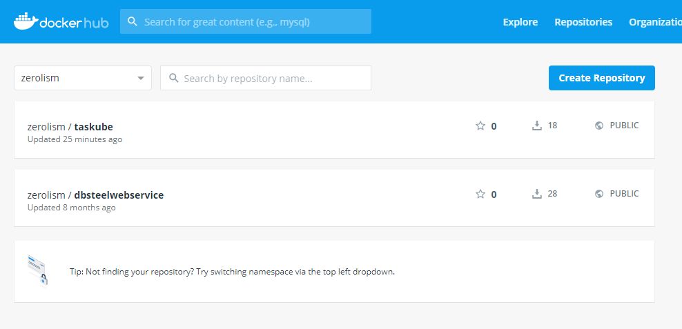Click the download count 18
This screenshot has height=329, width=682.
pos(552,126)
